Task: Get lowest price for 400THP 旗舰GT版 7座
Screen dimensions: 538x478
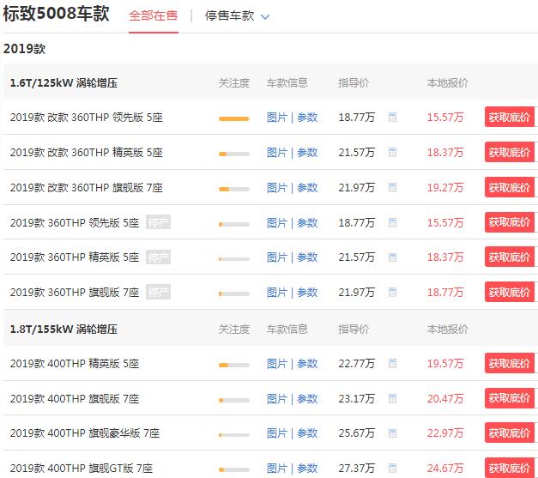Action: pos(510,468)
